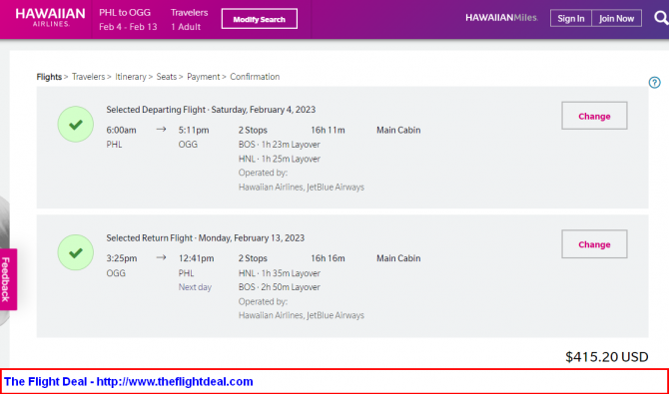Viewport: 669px width, 394px height.
Task: Click the Feb 4 - Feb 13 dates
Action: tap(128, 27)
